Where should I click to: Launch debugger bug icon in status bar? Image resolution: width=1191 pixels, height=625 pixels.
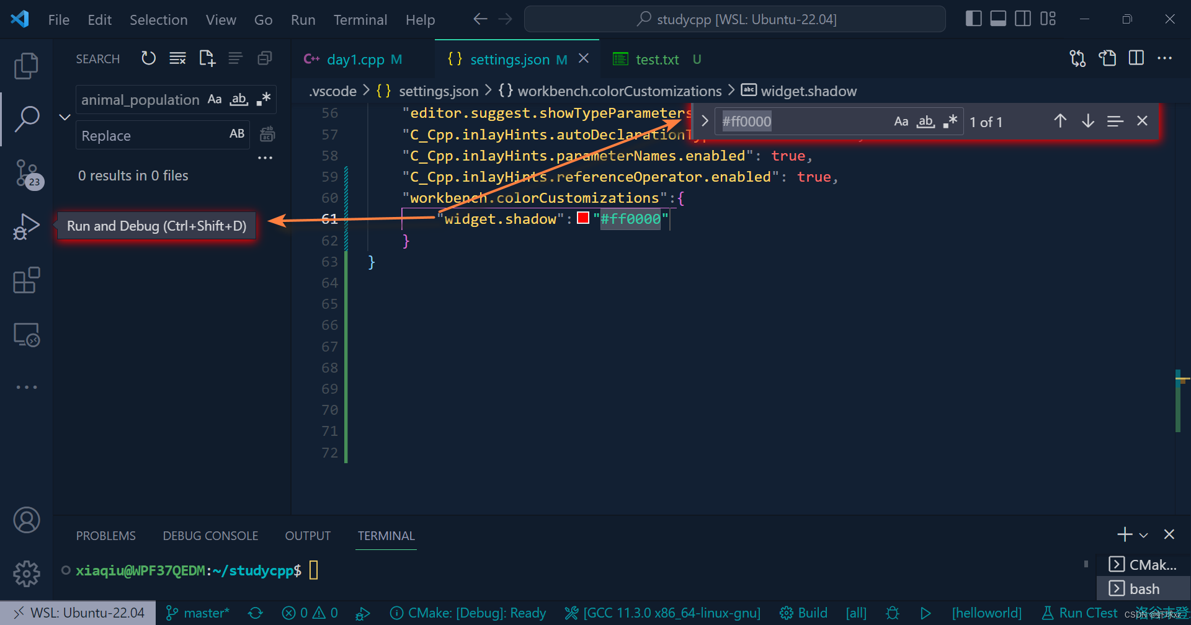pos(893,613)
